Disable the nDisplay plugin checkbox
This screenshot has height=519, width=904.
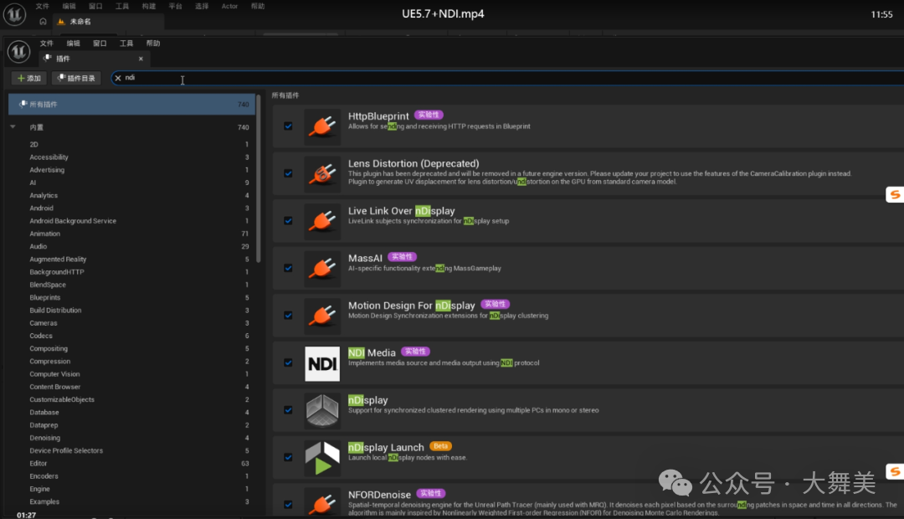288,410
